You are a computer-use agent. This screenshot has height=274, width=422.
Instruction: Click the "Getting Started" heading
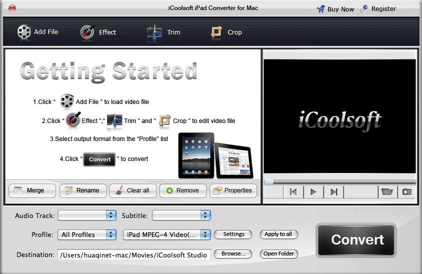click(x=108, y=71)
